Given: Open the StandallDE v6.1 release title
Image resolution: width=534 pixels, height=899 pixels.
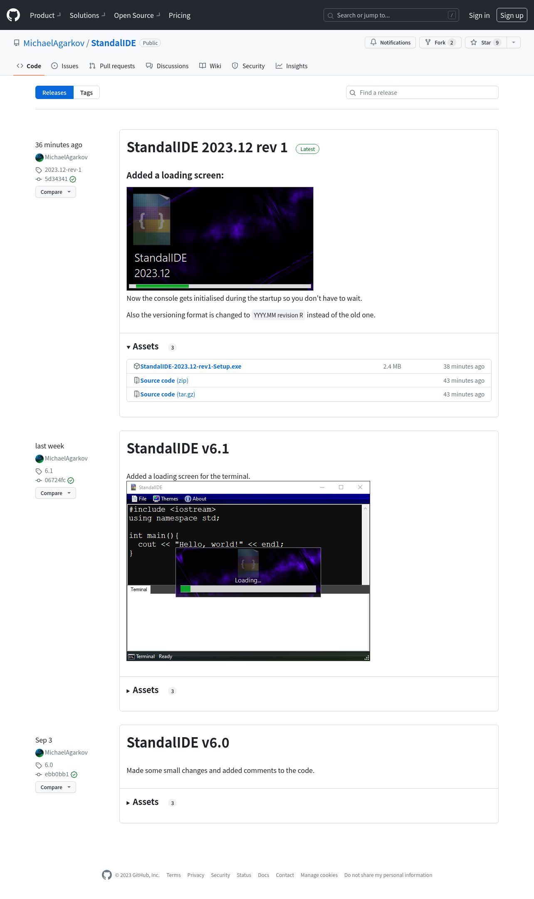Looking at the screenshot, I should click(178, 448).
